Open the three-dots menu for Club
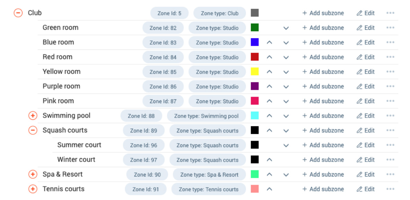Screen dimensions: 410x200 (x=390, y=13)
